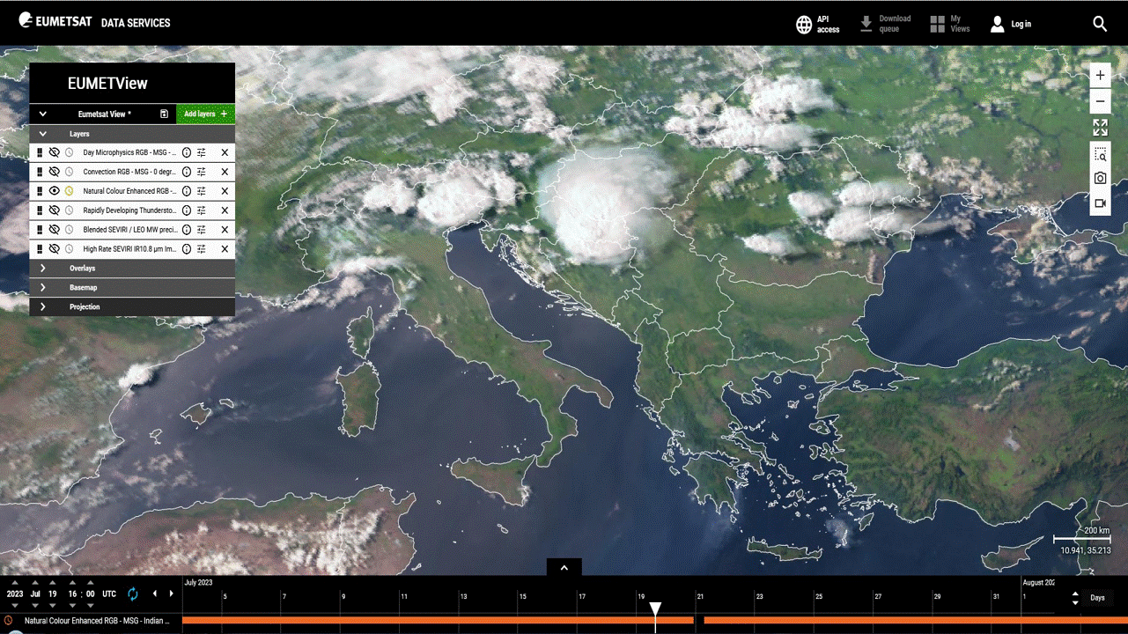Screen dimensions: 1128x634
Task: Click Add layers button
Action: click(205, 114)
